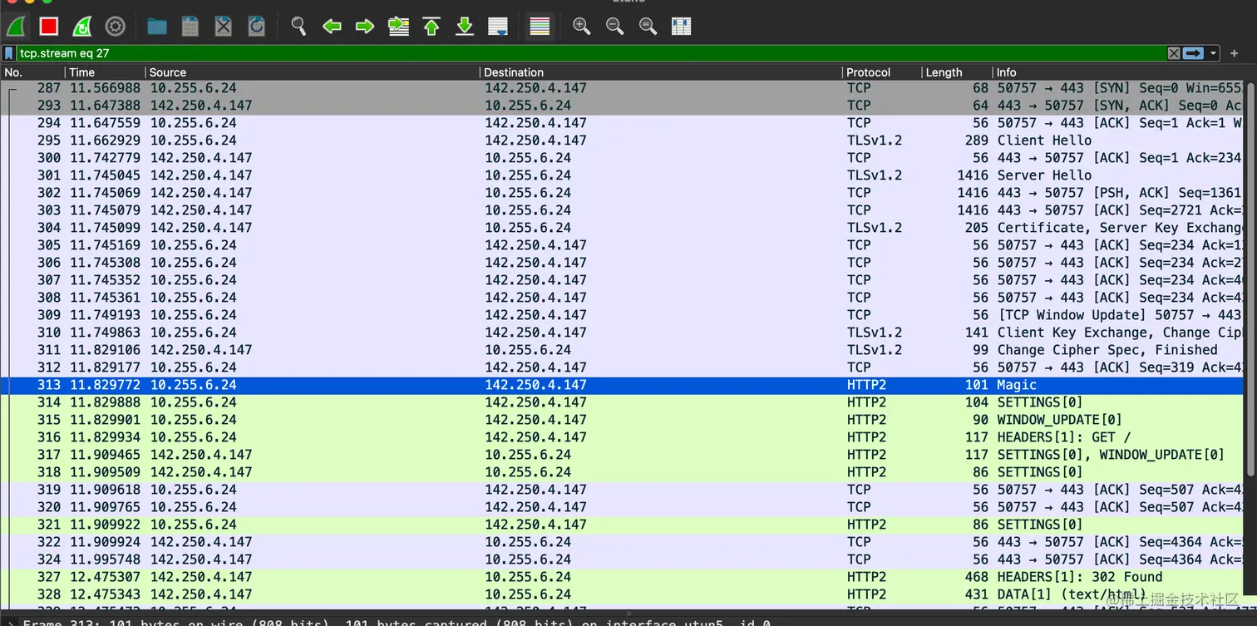This screenshot has height=626, width=1257.
Task: Sort by the Destination column header
Action: (662, 72)
